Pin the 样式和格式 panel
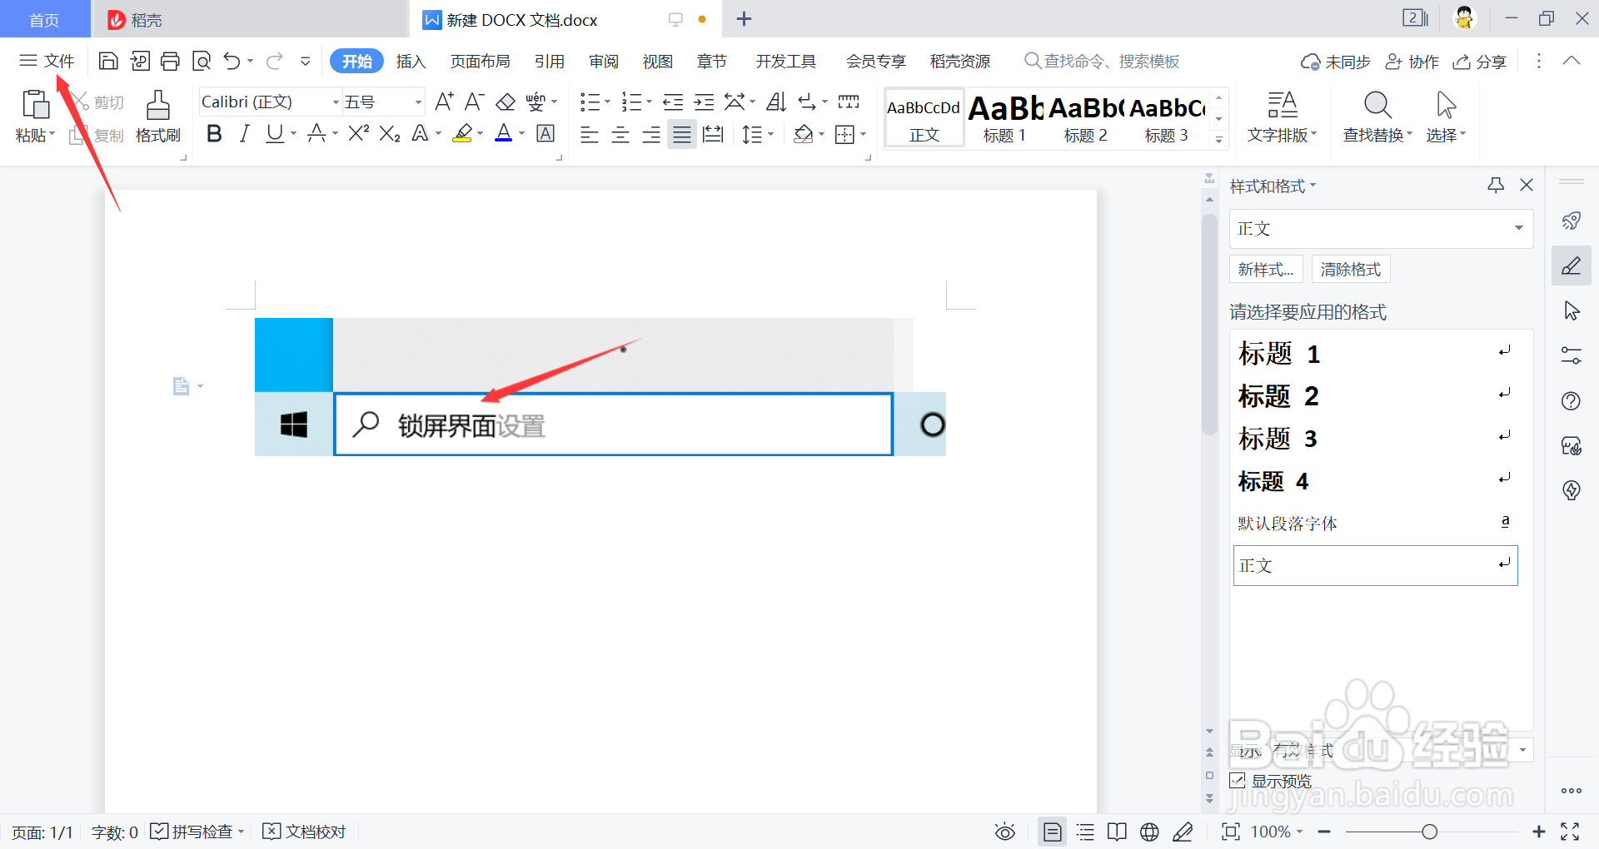Viewport: 1599px width, 849px height. point(1496,185)
